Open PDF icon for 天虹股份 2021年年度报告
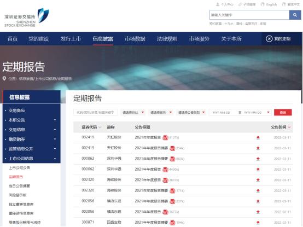This screenshot has height=227, width=303. [x=165, y=137]
